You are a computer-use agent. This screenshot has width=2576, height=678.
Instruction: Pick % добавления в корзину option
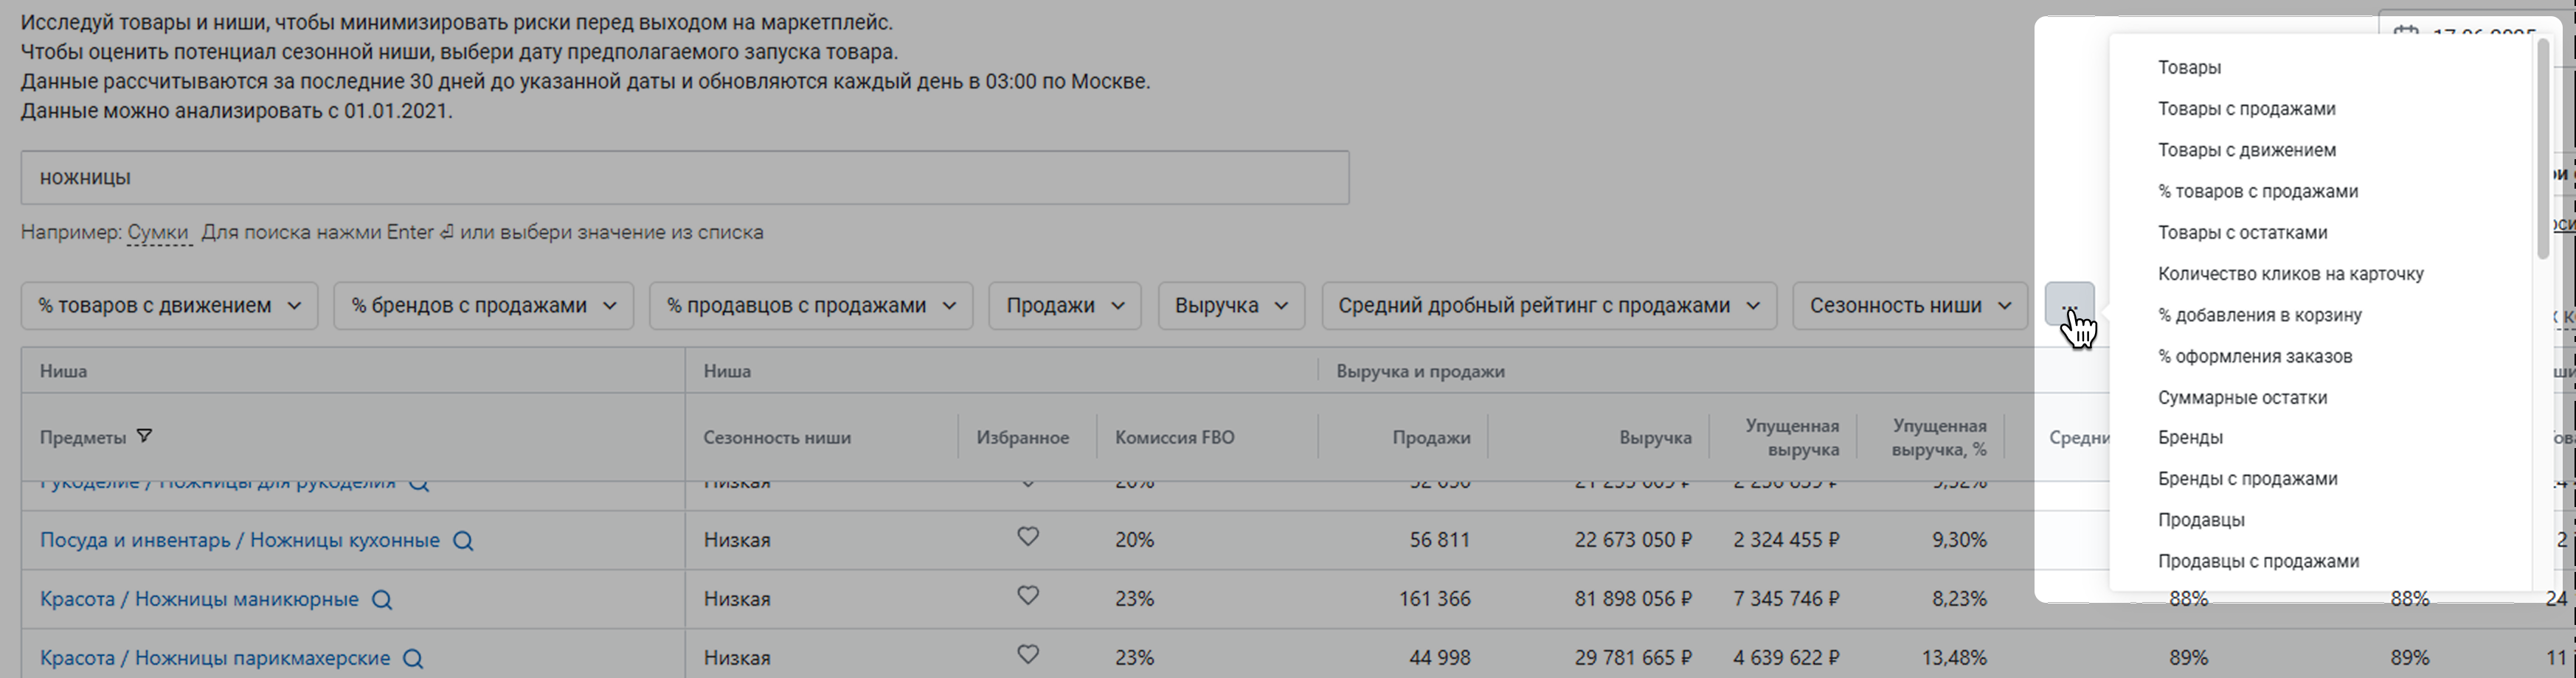pyautogui.click(x=2259, y=315)
